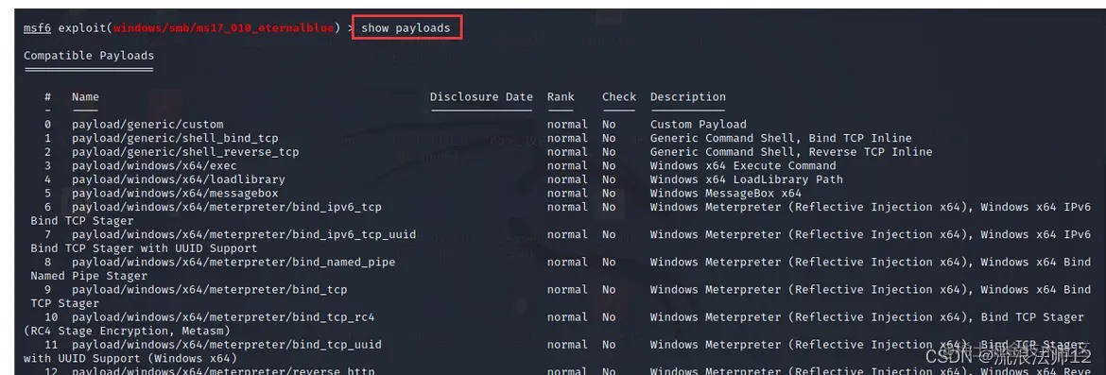1106x375 pixels.
Task: Select payload/windows/x64/meterpreter/bind_tcp entry
Action: tap(210, 290)
